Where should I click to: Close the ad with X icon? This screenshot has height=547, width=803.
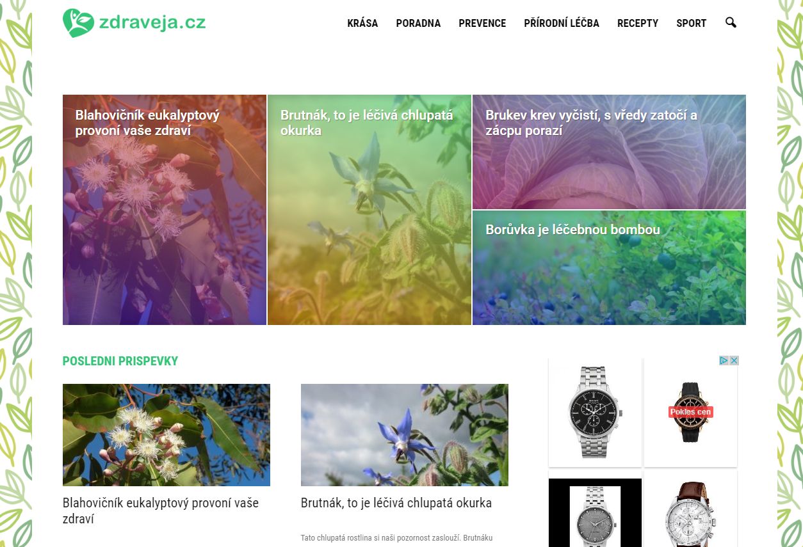(734, 361)
